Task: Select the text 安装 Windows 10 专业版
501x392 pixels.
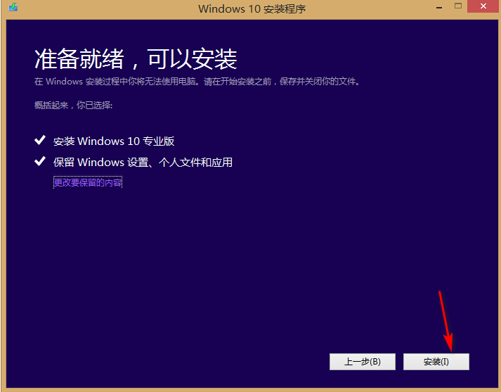Action: coord(114,141)
